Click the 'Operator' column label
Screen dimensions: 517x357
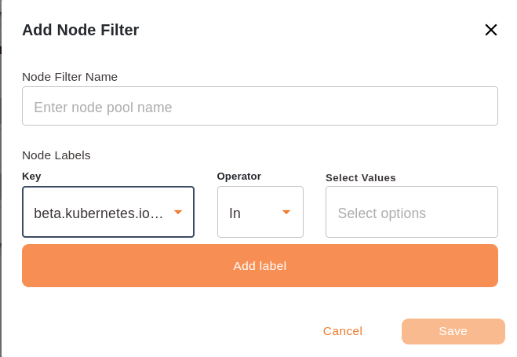pyautogui.click(x=239, y=177)
